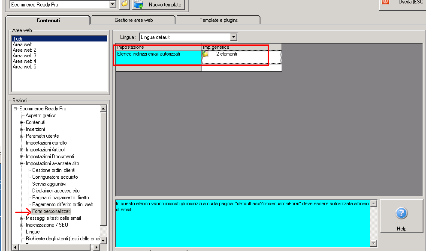
Task: Click the blue Help question mark icon
Action: point(401,213)
